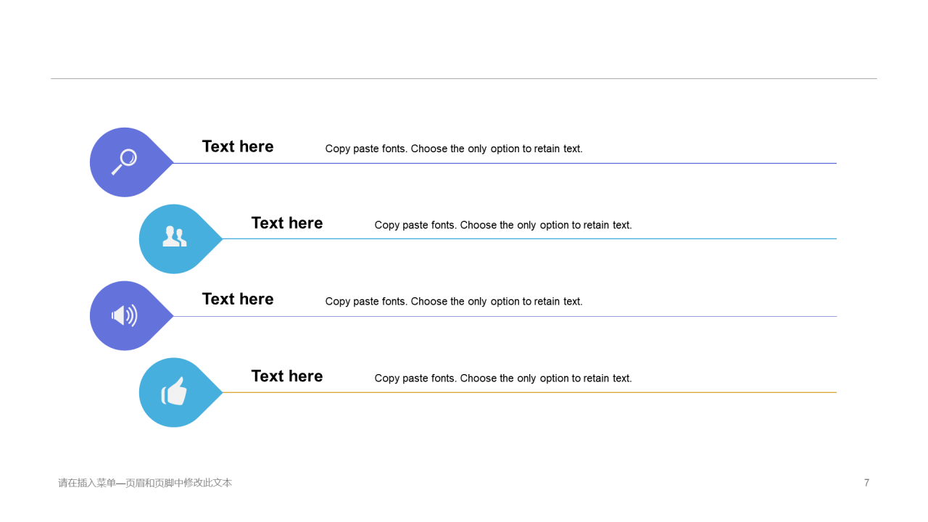The height and width of the screenshot is (522, 928).
Task: Click the fourth 'Text here' heading
Action: point(287,376)
